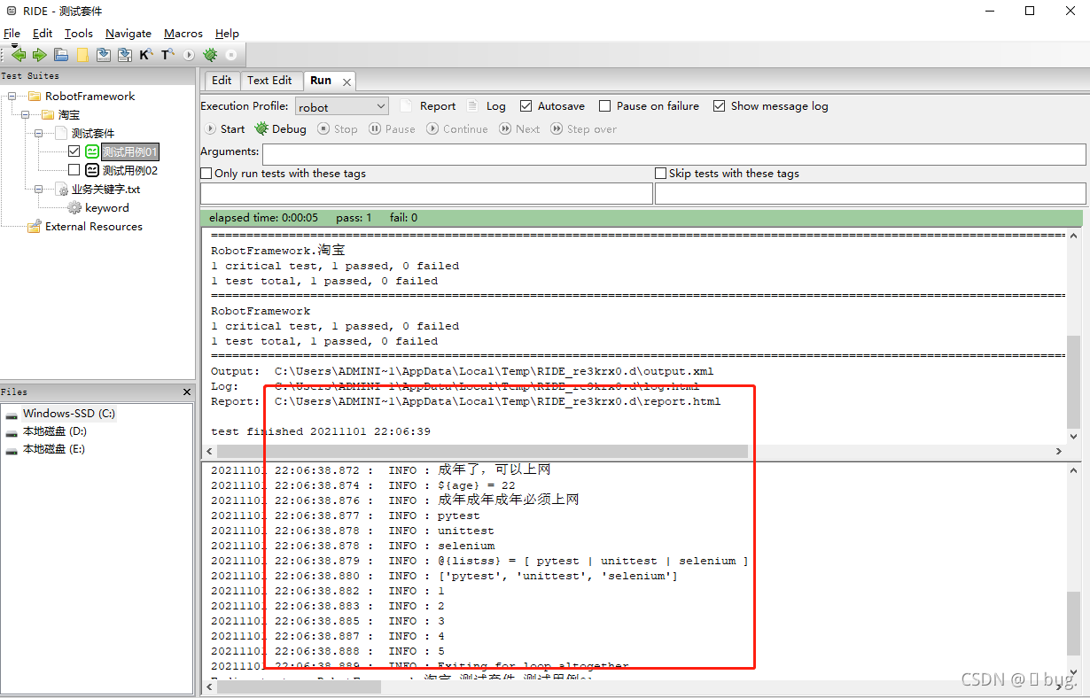Click the Continue button
The height and width of the screenshot is (698, 1090).
[457, 128]
